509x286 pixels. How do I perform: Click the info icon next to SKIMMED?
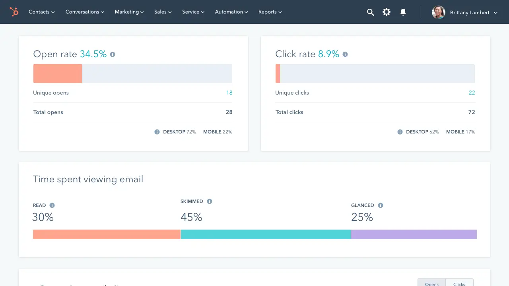click(x=210, y=201)
